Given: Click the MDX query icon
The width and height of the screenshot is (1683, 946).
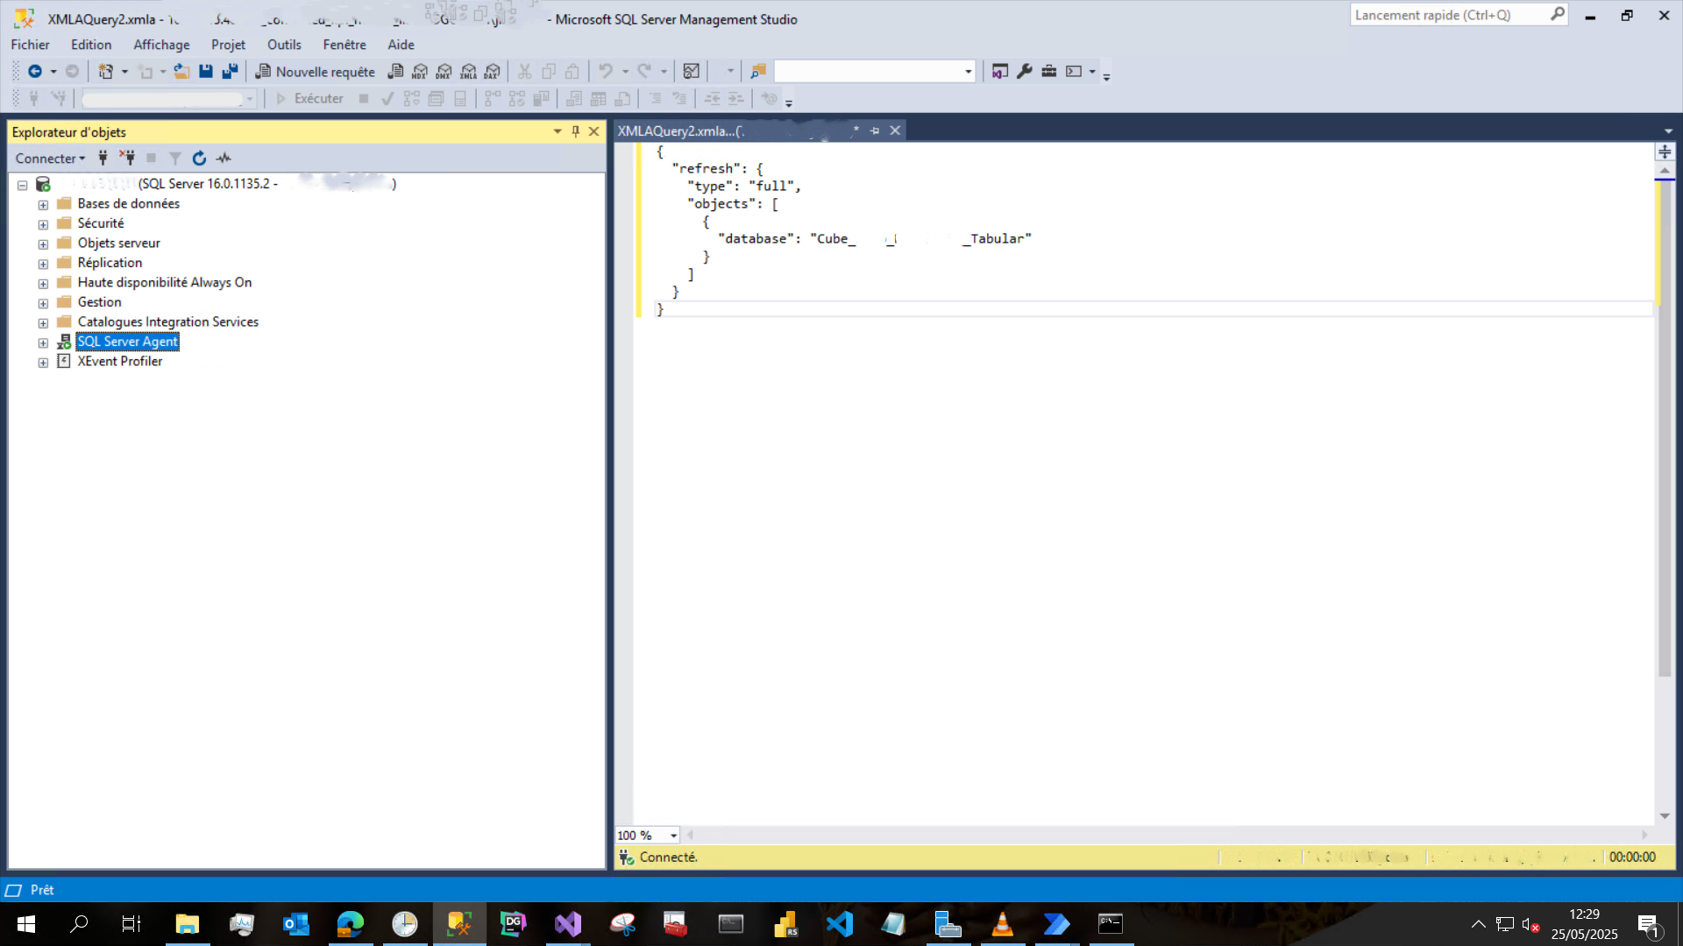Looking at the screenshot, I should coord(420,72).
